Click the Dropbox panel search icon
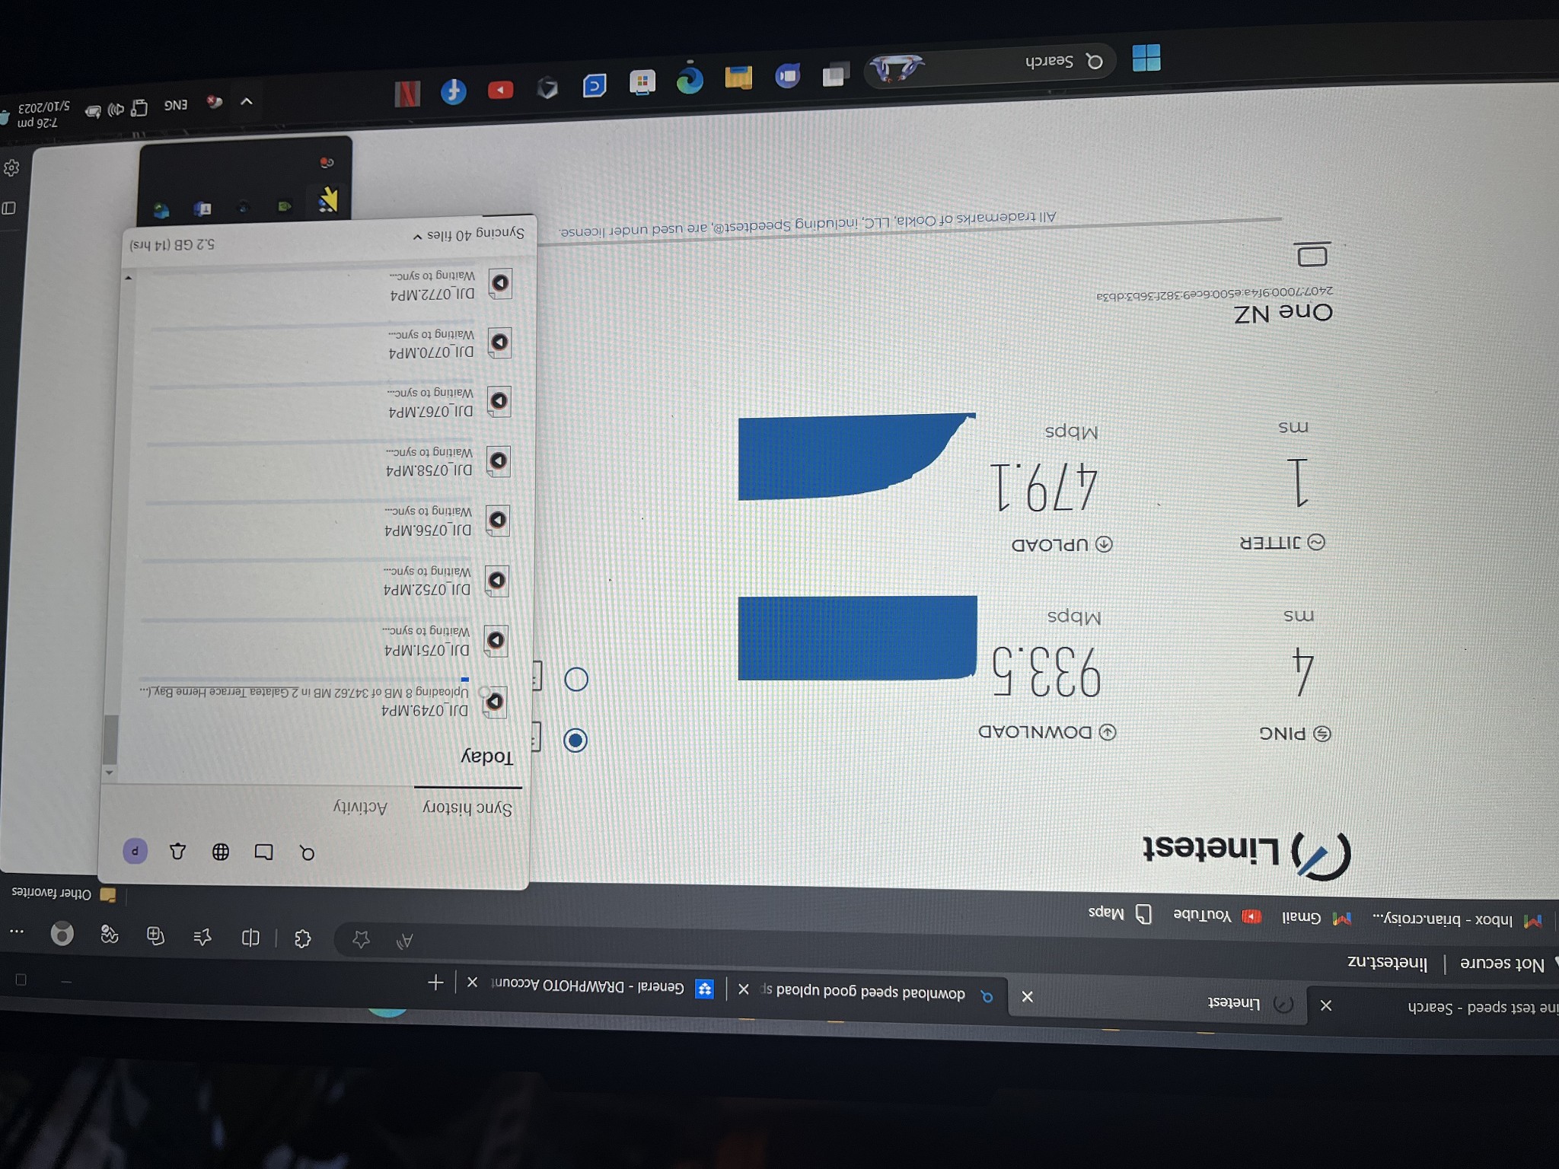Image resolution: width=1559 pixels, height=1169 pixels. click(307, 853)
